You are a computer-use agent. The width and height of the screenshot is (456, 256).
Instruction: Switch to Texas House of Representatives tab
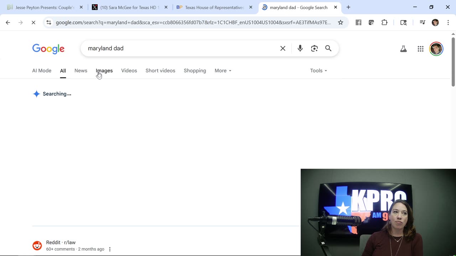click(x=214, y=7)
